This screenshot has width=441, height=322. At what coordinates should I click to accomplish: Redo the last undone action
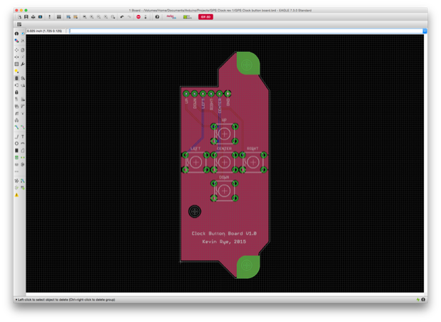(129, 17)
